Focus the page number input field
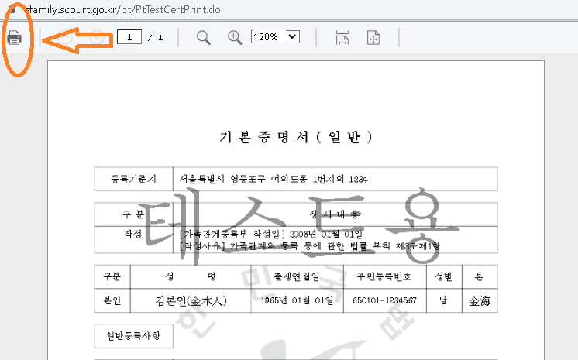578x360 pixels. 129,37
